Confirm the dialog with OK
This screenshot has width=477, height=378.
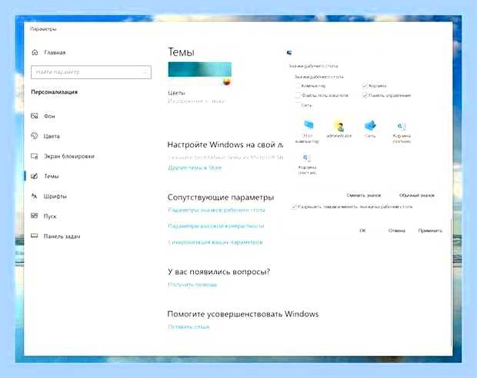362,230
